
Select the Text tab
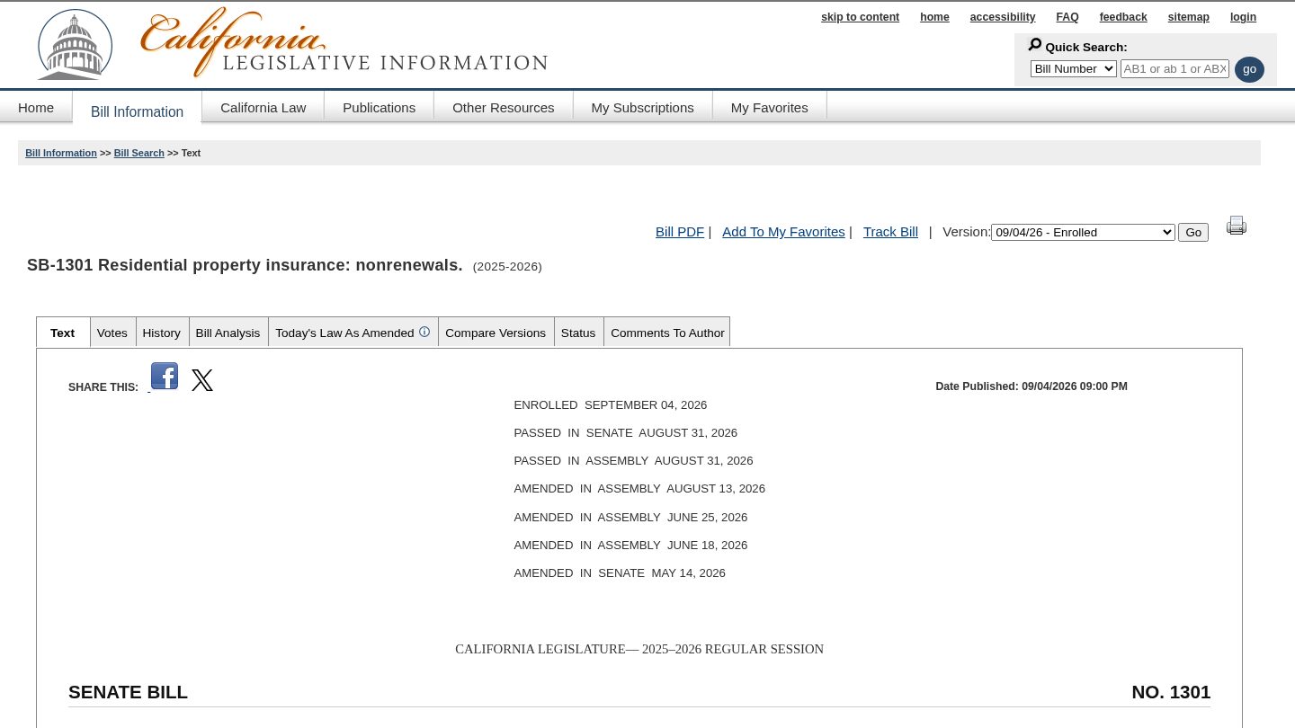63,333
